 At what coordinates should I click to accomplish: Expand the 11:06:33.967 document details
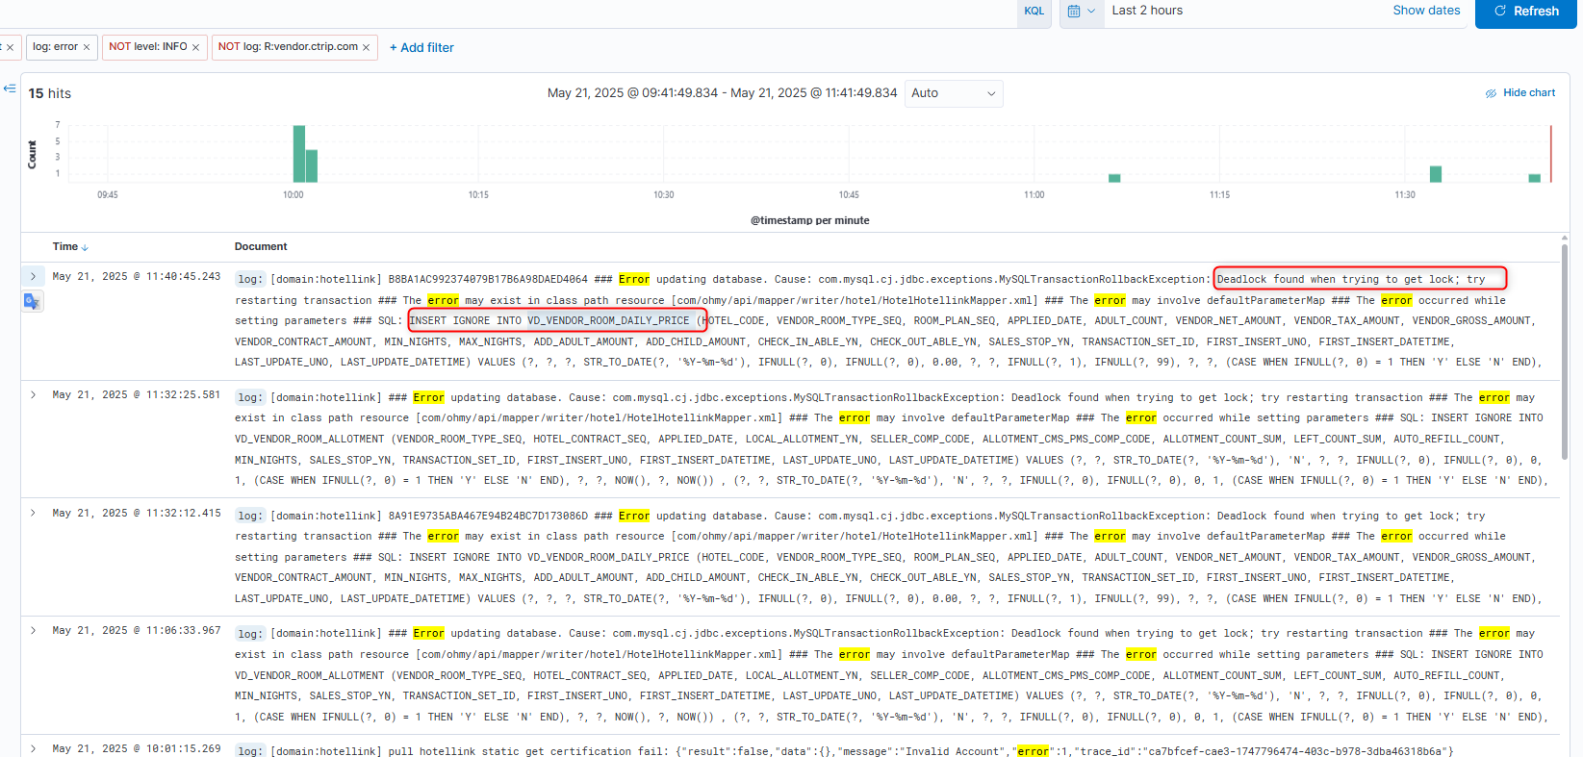tap(33, 631)
